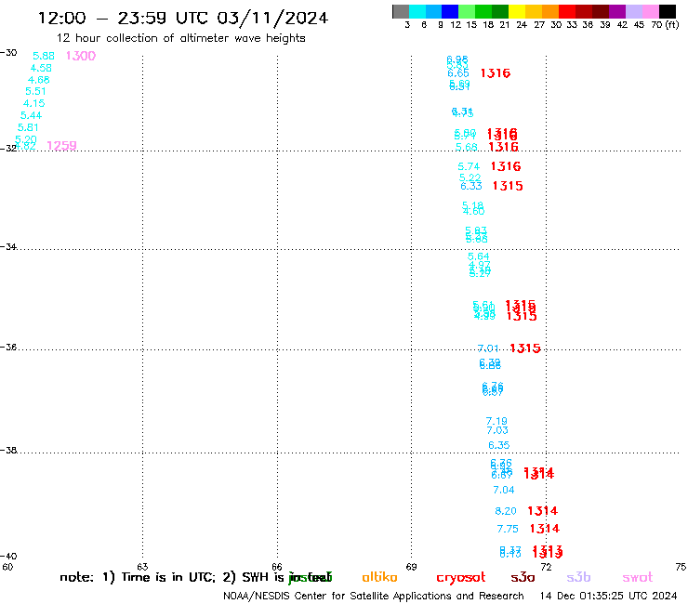Click the longitude axis label 63
688x604 pixels.
pos(142,567)
